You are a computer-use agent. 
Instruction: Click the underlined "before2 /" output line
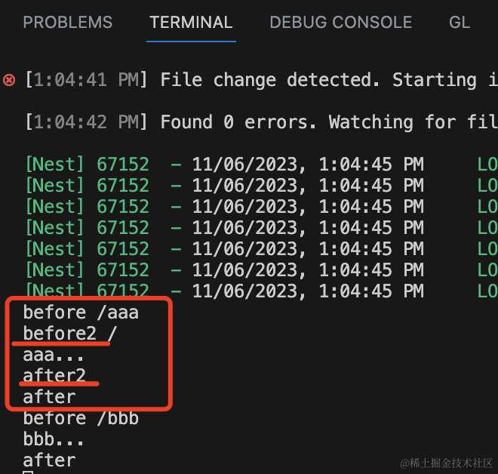coord(69,333)
